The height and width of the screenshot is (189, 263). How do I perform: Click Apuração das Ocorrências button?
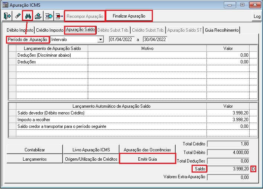tap(147, 149)
